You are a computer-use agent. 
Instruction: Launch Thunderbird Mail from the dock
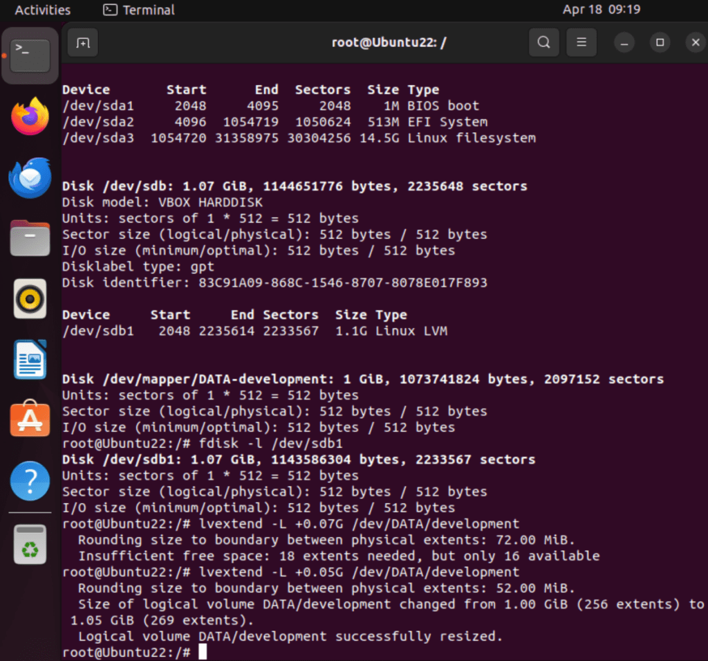point(30,178)
